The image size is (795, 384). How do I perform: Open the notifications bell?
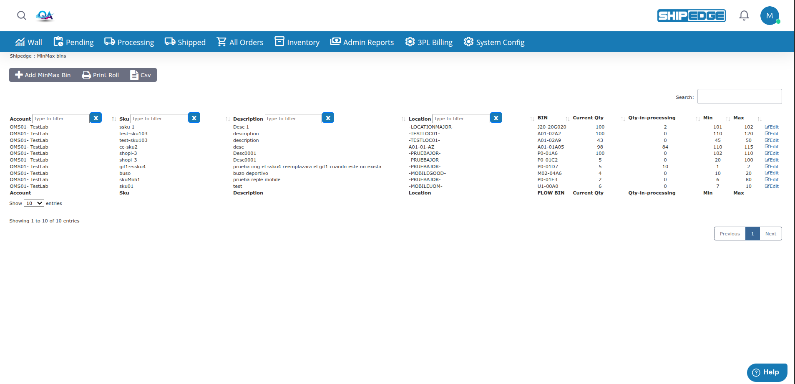pos(744,16)
